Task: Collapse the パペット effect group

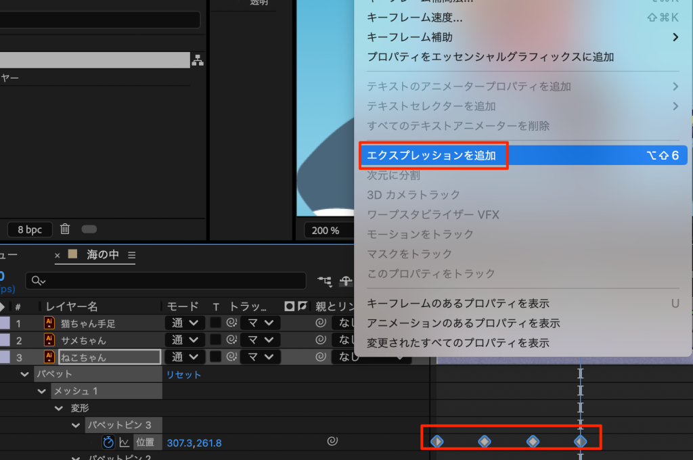Action: click(x=25, y=374)
